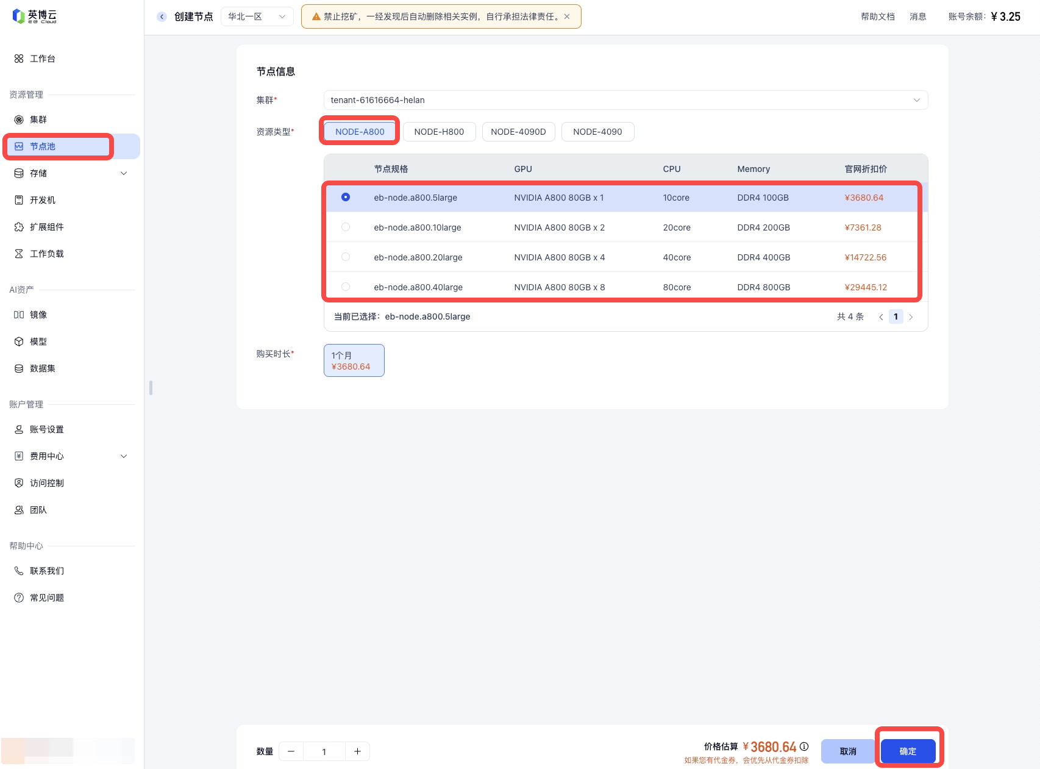This screenshot has width=1040, height=769.
Task: Open the 开发机 icon in the sidebar
Action: pos(19,200)
